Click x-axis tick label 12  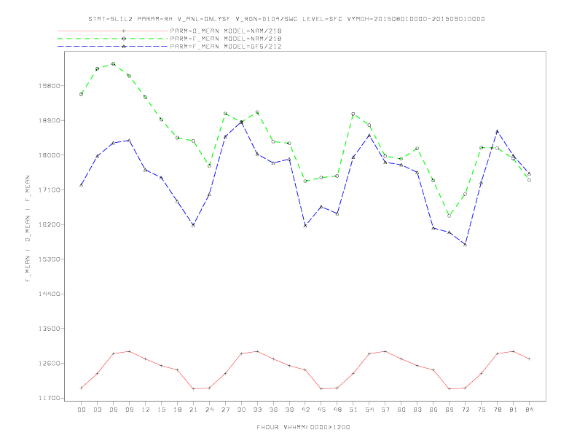146,410
